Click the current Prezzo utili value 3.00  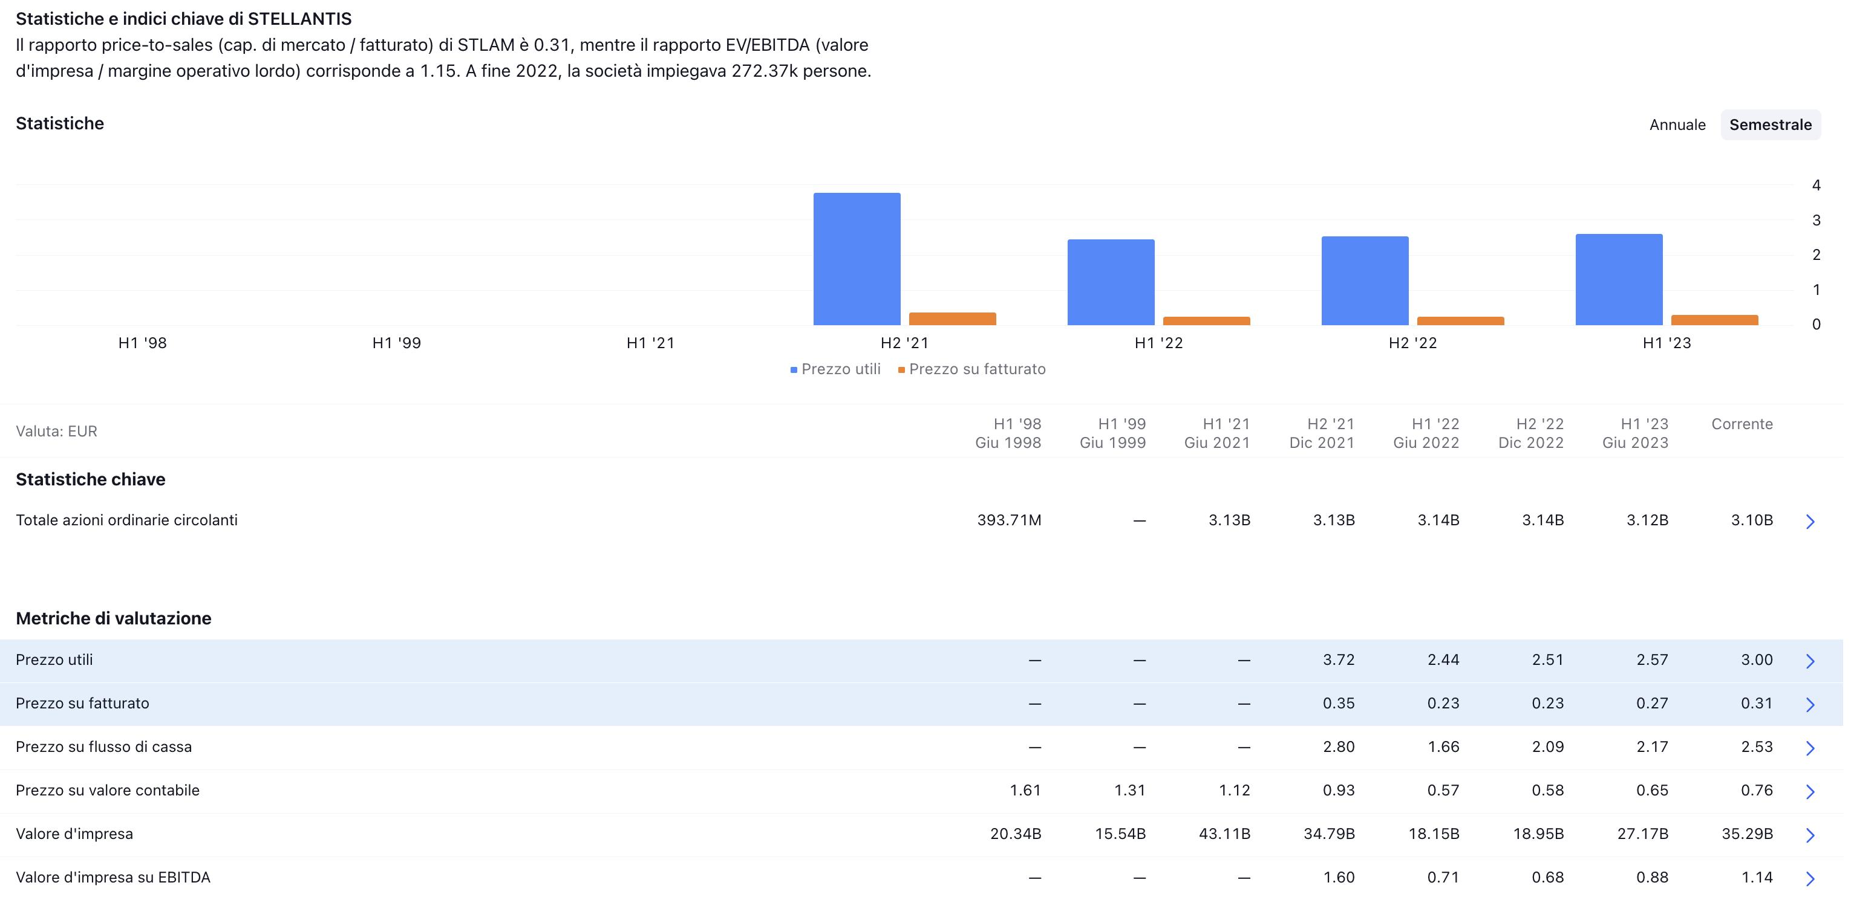1757,659
